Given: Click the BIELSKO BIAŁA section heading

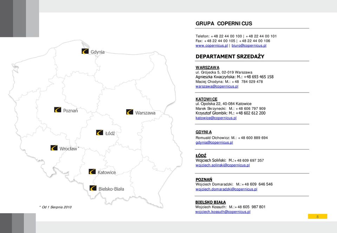Looking at the screenshot, I should [210, 202].
